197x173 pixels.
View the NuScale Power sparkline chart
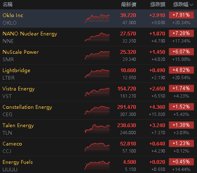click(97, 55)
